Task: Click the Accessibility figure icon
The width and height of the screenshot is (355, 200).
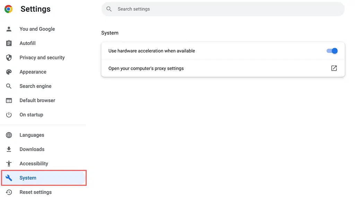Action: 9,164
